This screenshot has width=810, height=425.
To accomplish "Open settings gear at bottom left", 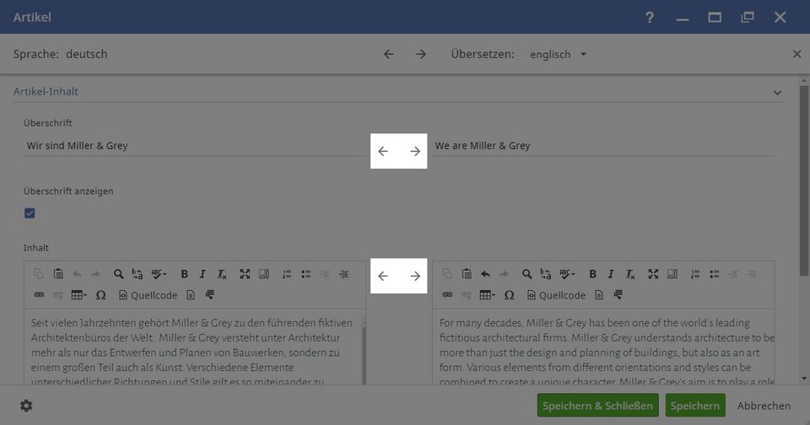I will point(26,406).
